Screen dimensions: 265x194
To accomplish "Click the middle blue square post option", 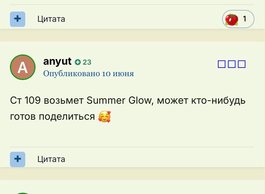I will [232, 64].
